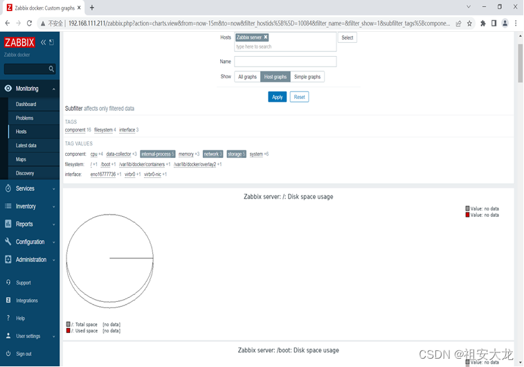
Task: Select the All graphs option
Action: click(x=247, y=77)
